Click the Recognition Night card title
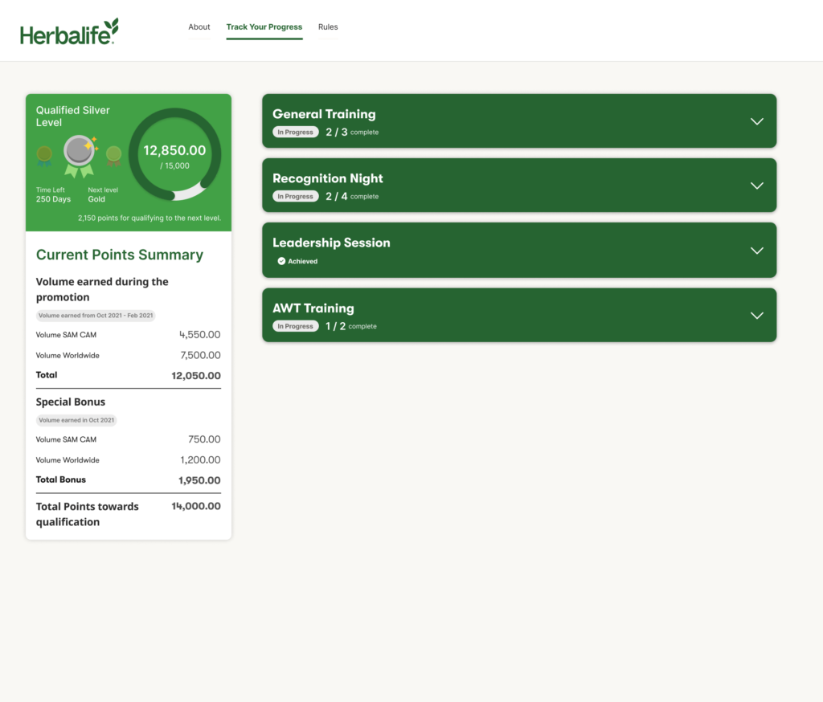 tap(328, 178)
